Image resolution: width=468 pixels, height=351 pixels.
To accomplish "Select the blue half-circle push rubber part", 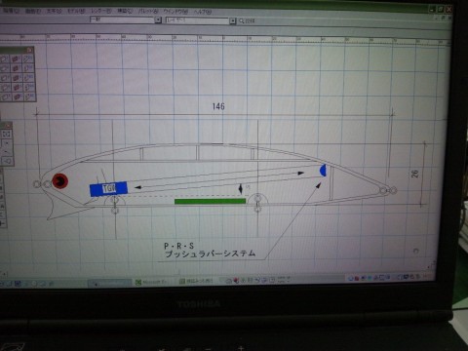I will pos(323,171).
